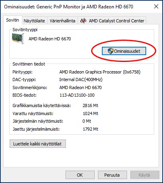
Task: Click the AMD Catalyst tab icon
Action: (83, 21)
